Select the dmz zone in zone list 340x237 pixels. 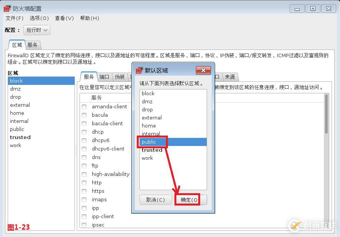pyautogui.click(x=16, y=89)
